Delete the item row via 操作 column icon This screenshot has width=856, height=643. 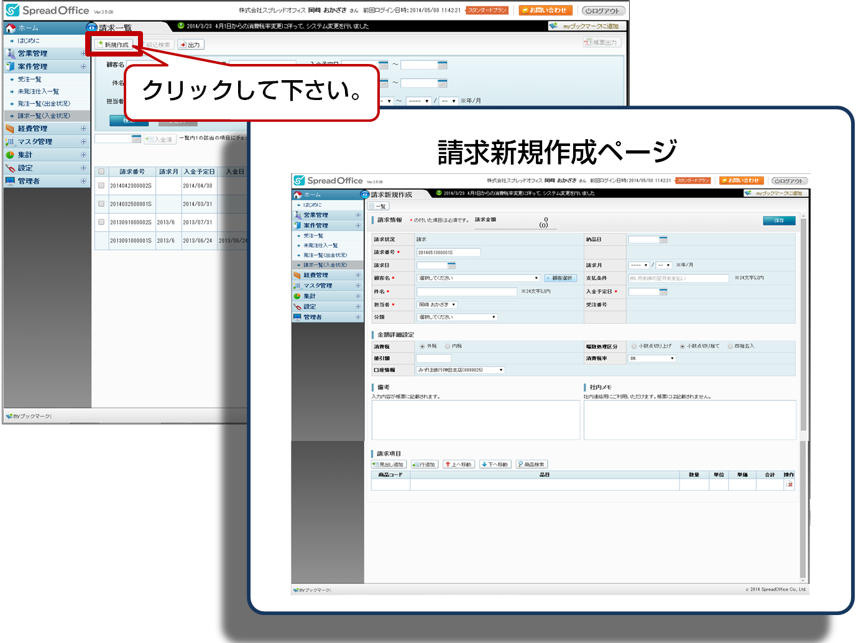point(789,485)
